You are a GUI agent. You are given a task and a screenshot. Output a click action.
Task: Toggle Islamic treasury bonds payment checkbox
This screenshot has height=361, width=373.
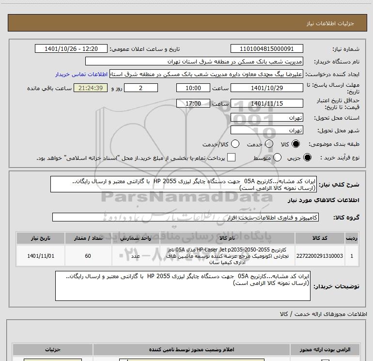point(231,157)
